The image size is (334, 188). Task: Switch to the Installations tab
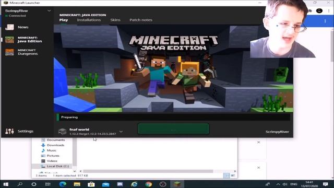89,20
